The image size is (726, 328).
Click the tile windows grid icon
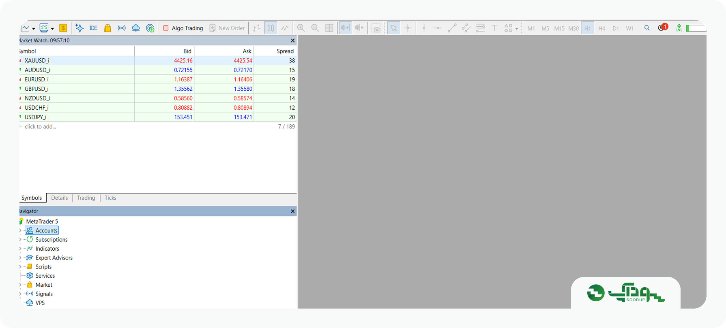coord(329,28)
